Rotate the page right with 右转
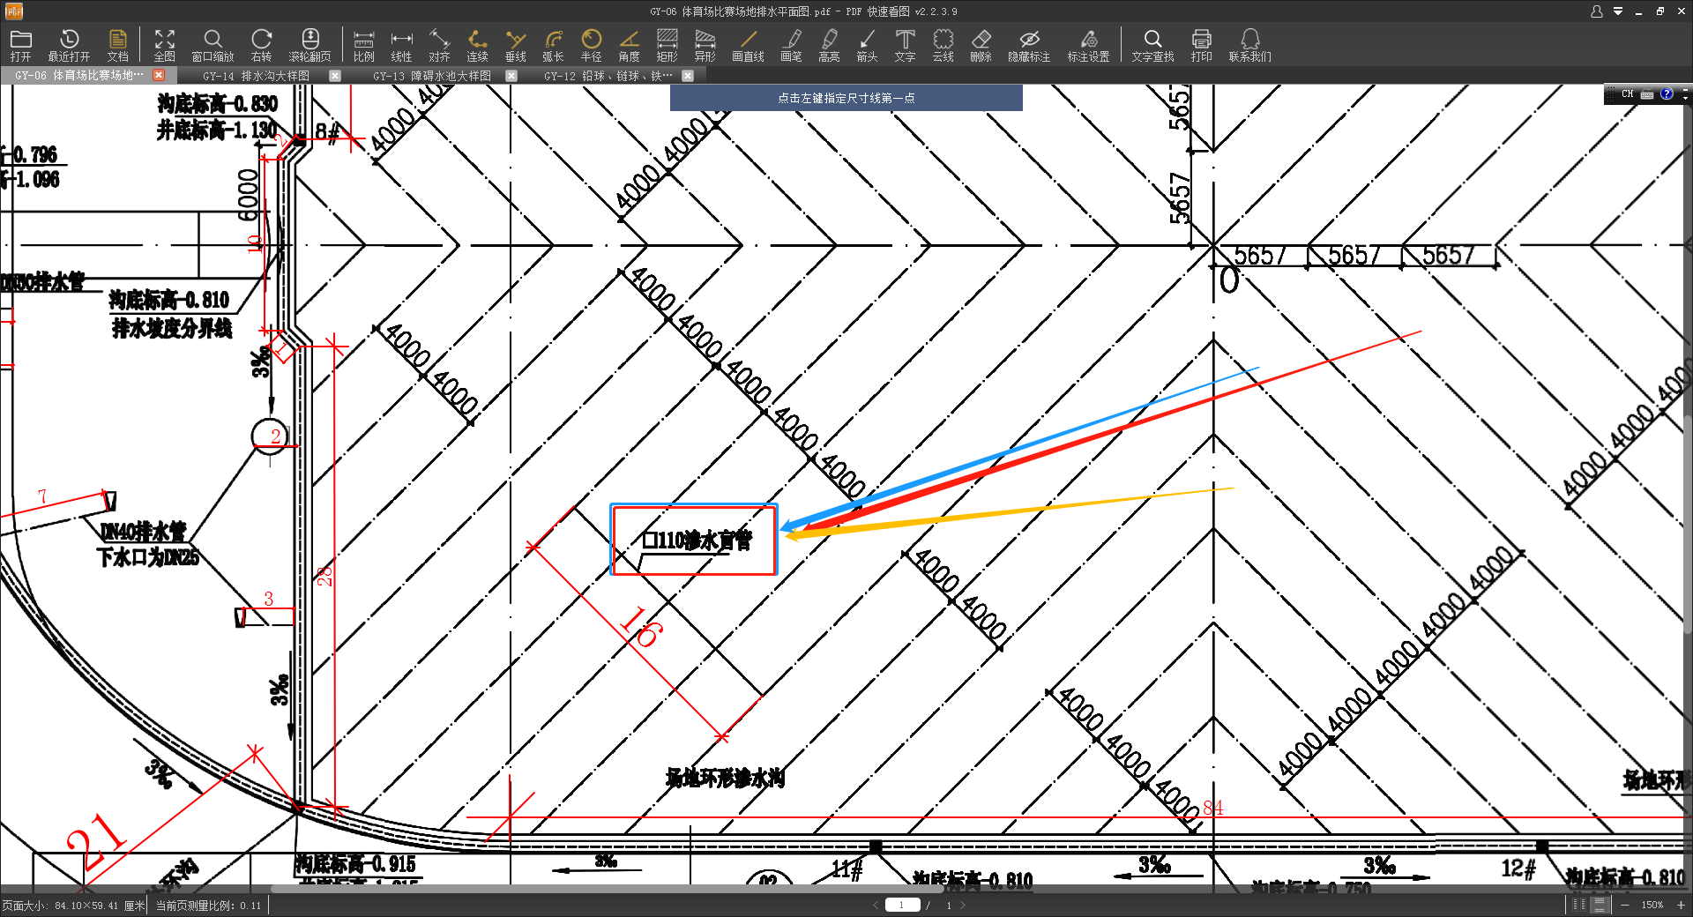1693x917 pixels. (261, 45)
